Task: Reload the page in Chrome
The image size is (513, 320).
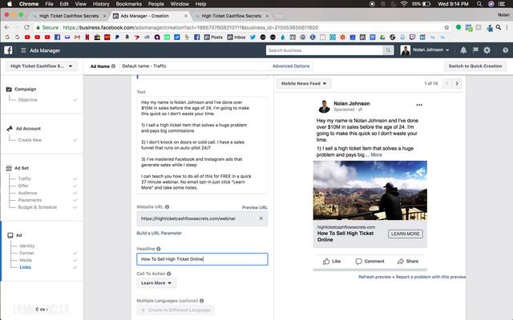Action: pos(26,27)
